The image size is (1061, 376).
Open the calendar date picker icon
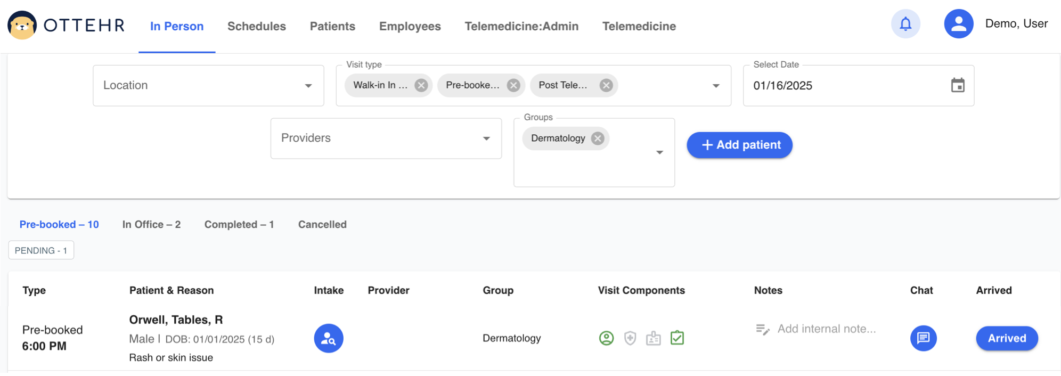click(957, 85)
